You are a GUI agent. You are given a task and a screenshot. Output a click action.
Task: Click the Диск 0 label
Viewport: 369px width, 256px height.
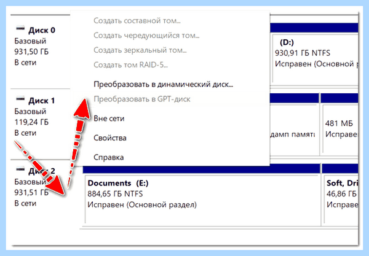pyautogui.click(x=42, y=30)
